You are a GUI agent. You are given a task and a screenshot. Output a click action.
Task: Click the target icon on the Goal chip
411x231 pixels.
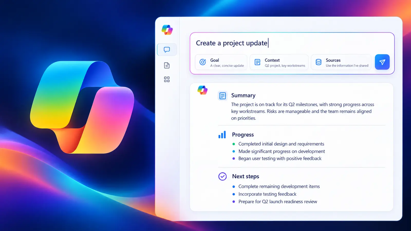[203, 62]
